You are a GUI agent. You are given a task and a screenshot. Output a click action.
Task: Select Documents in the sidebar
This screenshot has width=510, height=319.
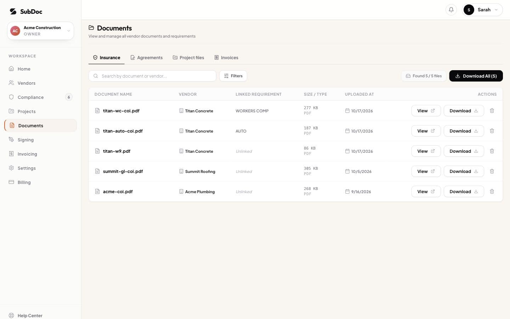click(x=40, y=125)
